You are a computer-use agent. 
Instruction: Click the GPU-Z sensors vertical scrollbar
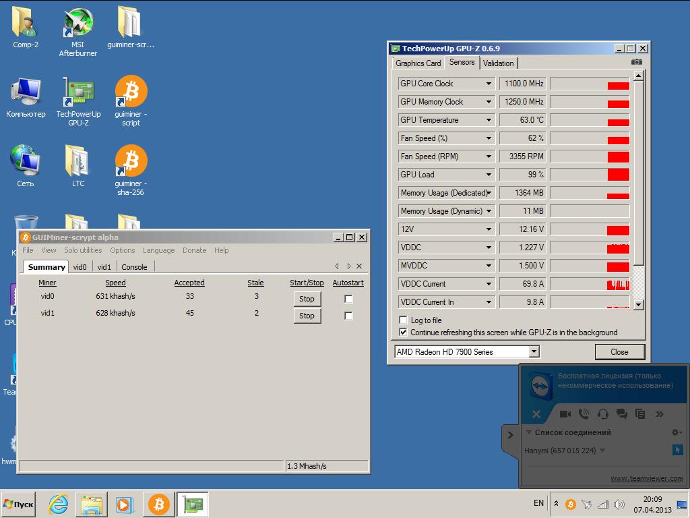point(639,202)
